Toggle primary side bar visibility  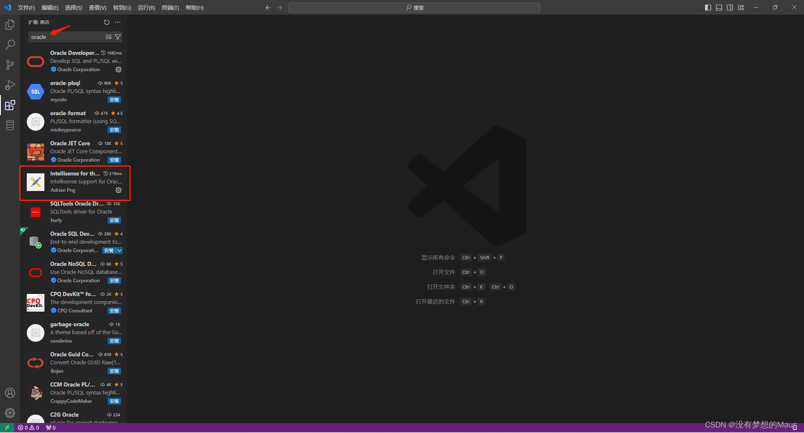[708, 8]
